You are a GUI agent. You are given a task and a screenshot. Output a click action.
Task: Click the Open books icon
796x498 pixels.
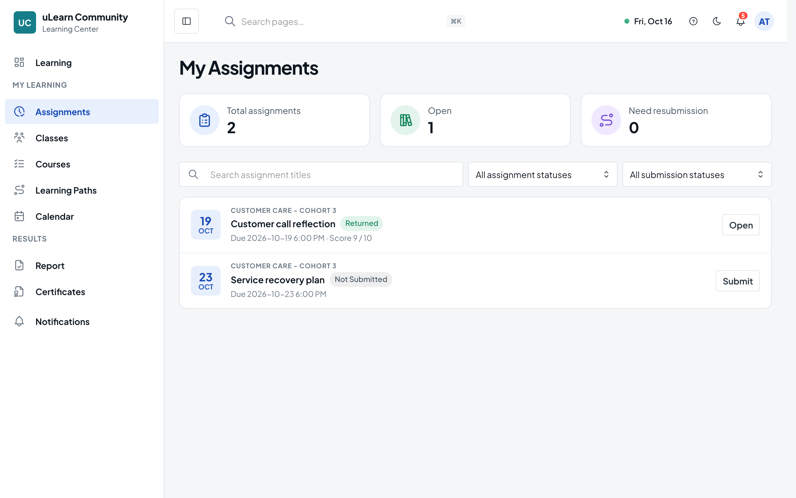[x=405, y=120]
